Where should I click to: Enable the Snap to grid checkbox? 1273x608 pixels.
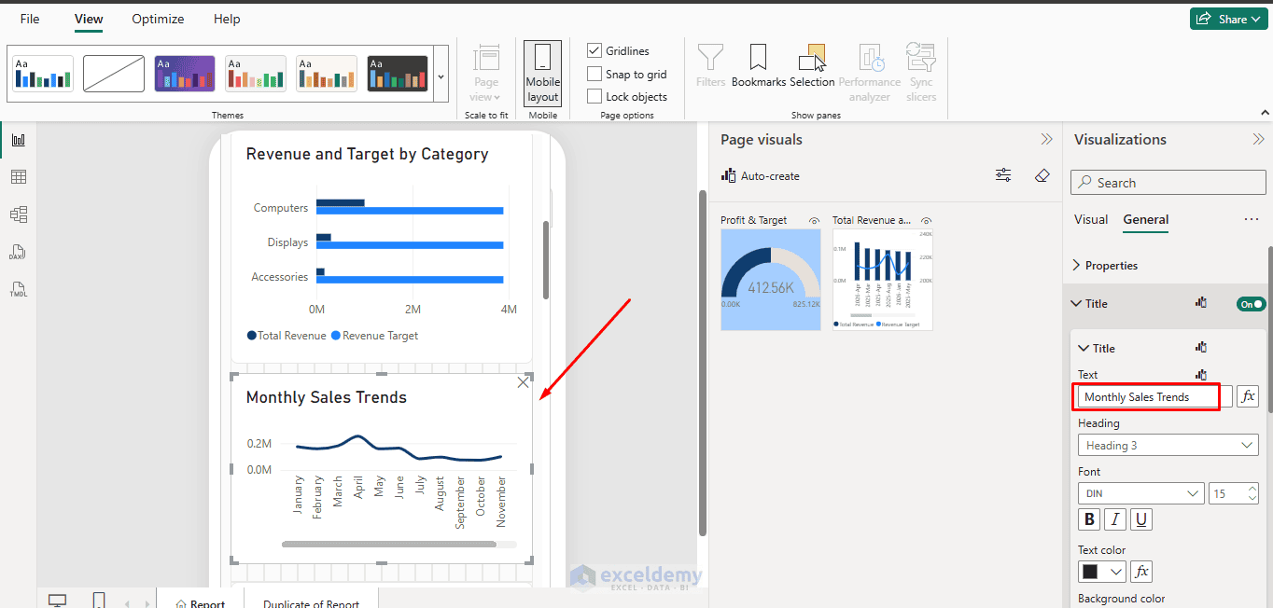[x=595, y=74]
